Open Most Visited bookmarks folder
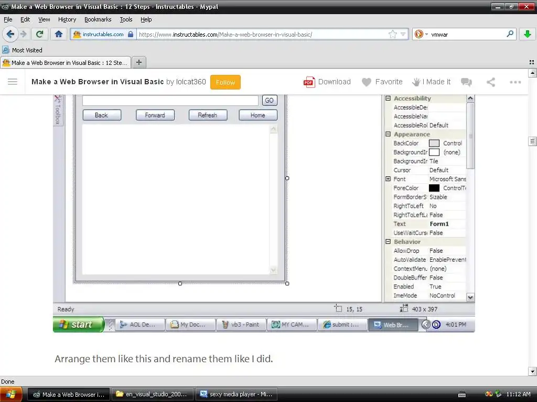 [23, 50]
